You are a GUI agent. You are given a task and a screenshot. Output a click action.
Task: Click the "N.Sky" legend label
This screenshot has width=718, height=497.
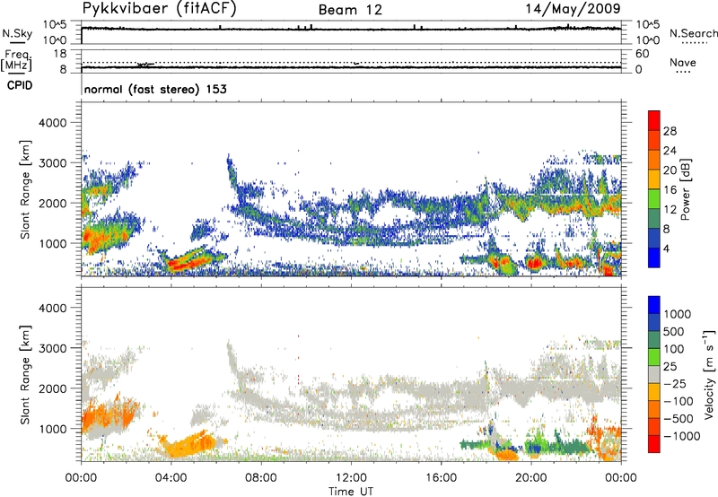point(17,33)
